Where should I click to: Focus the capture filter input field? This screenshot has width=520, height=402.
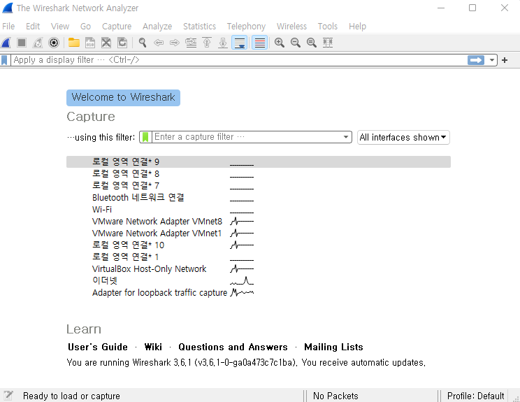[x=246, y=137]
